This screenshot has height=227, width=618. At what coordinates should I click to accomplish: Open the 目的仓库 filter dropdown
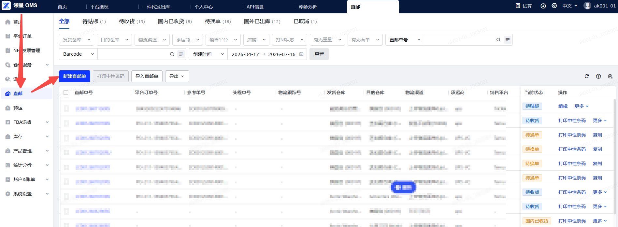tap(114, 40)
